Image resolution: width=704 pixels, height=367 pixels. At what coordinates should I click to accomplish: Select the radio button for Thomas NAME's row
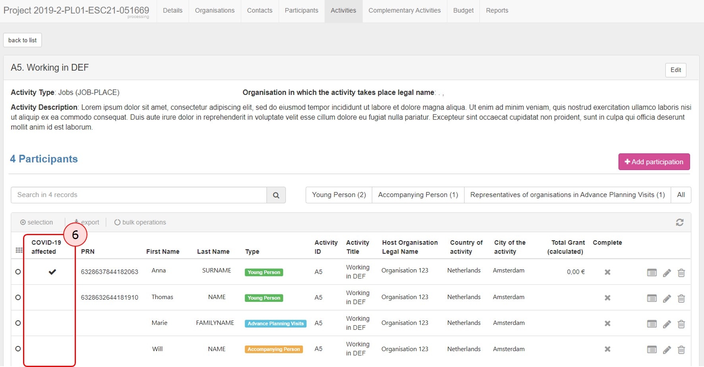18,297
